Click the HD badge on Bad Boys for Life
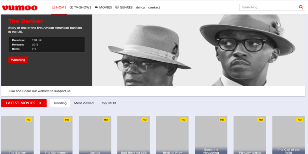The height and width of the screenshot is (154, 308). [x=144, y=120]
